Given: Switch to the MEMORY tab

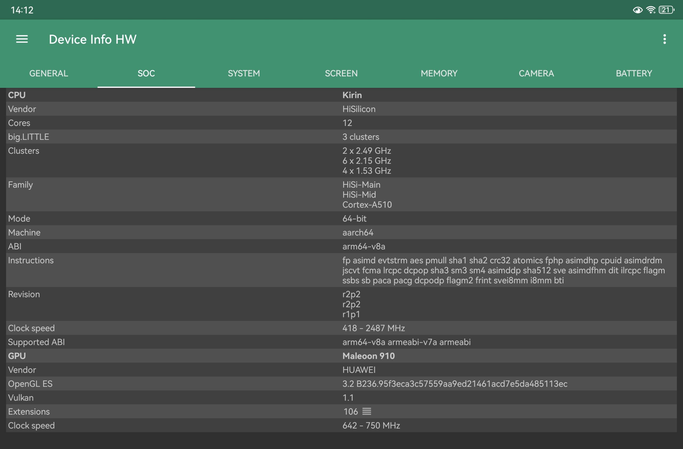Looking at the screenshot, I should [439, 73].
